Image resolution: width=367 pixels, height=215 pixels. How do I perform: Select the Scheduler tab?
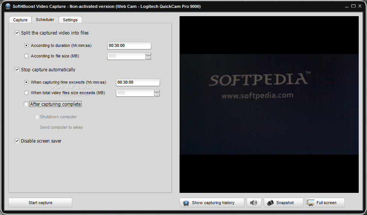click(x=45, y=20)
